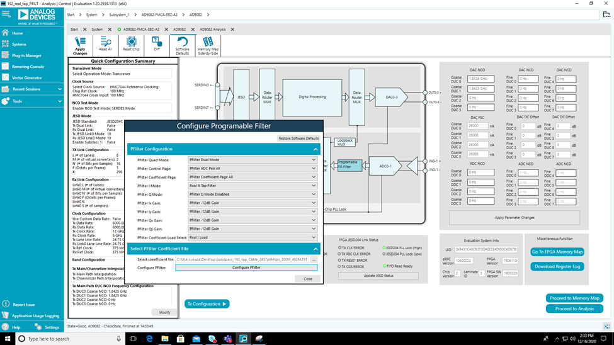Open the PFilter I Mode dropdown

click(253, 186)
